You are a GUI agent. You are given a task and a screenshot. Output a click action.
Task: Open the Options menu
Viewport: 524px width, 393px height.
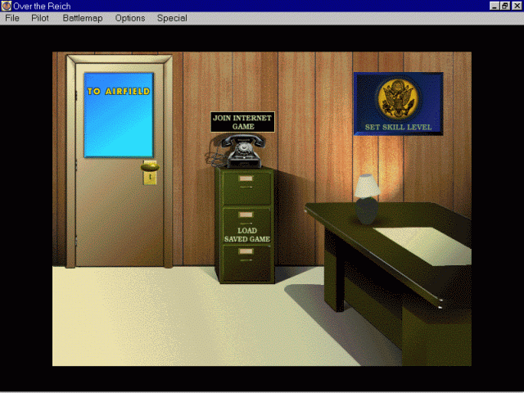point(130,18)
